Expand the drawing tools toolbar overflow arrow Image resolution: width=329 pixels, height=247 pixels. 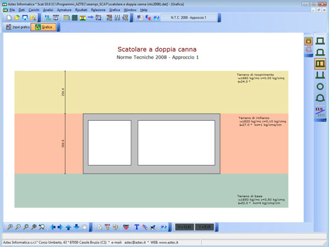pos(170,227)
